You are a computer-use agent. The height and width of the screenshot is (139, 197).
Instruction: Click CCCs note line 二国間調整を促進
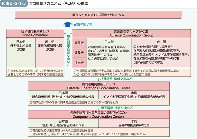pos(61,130)
